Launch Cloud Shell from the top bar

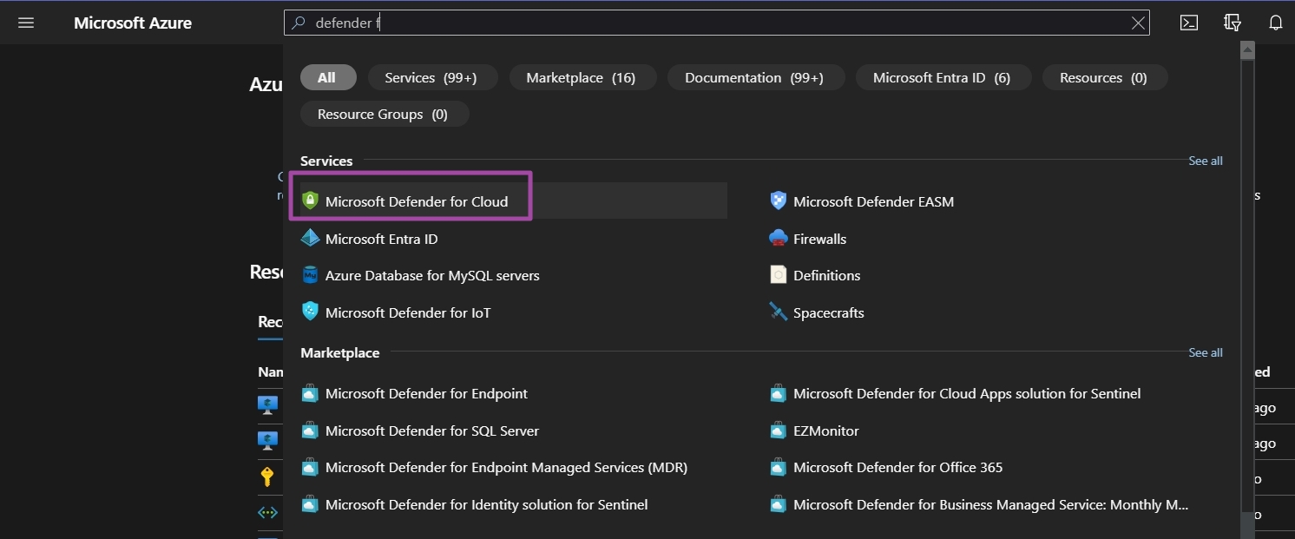[1189, 23]
